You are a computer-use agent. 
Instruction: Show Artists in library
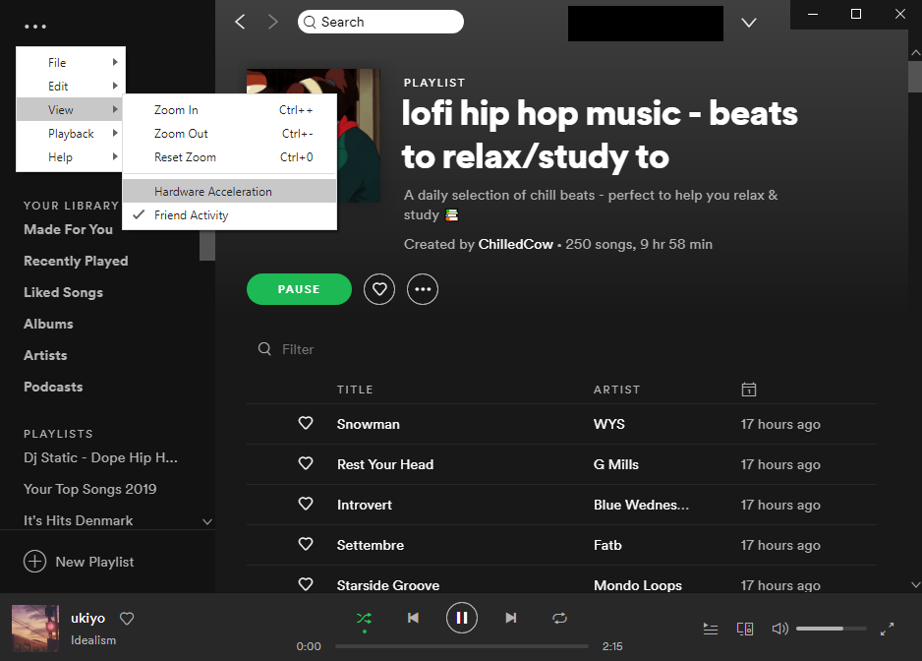45,355
